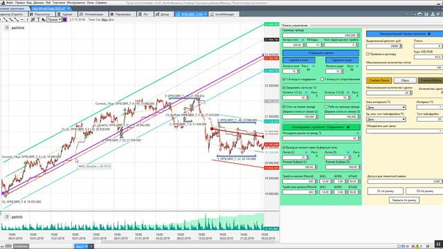
Task: Click the Закрыть по рынку button
Action: 404,200
